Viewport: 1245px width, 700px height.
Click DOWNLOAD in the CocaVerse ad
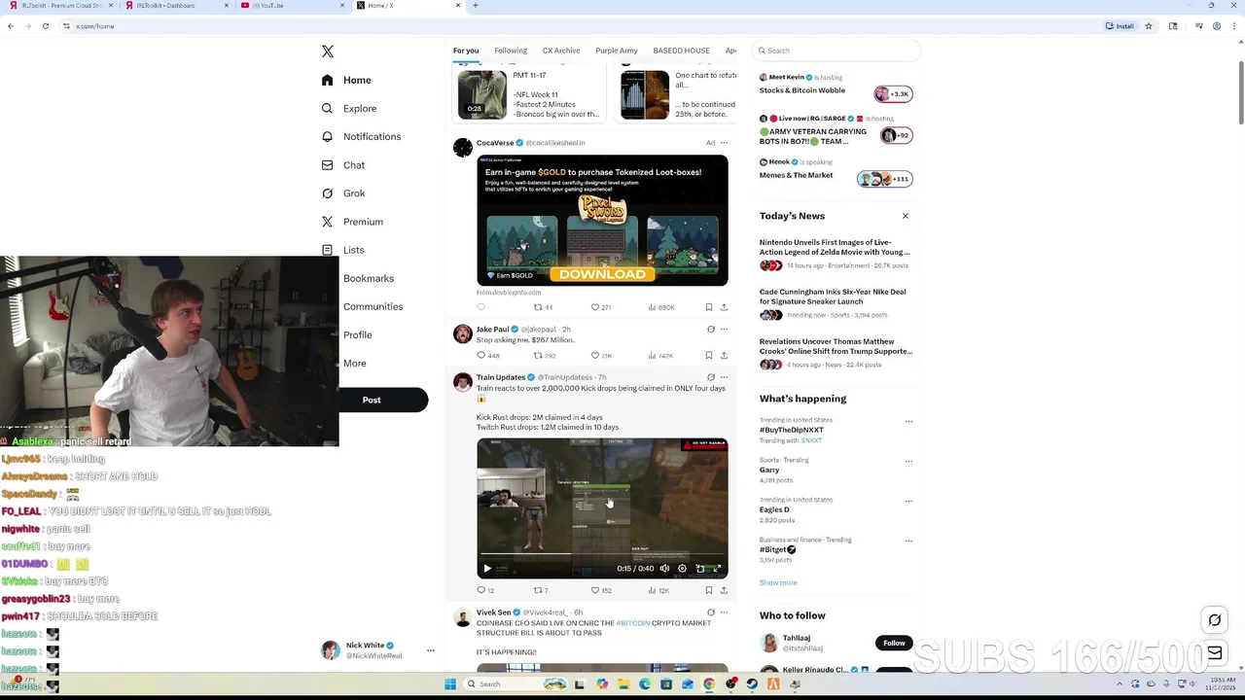[602, 274]
